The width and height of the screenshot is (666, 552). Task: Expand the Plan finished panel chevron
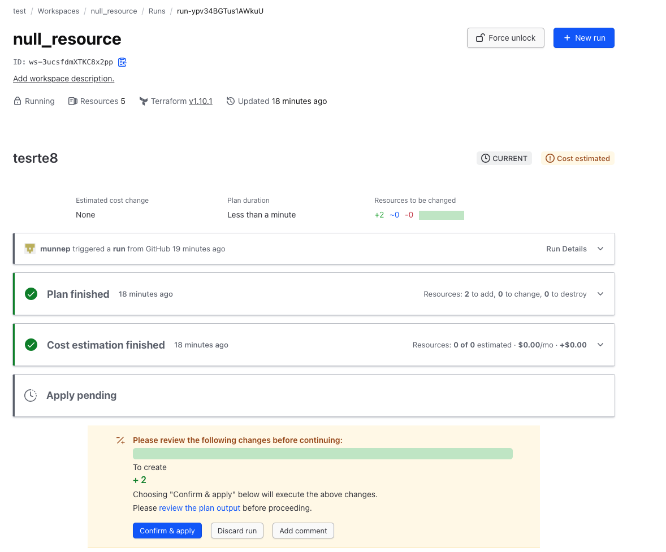(600, 294)
